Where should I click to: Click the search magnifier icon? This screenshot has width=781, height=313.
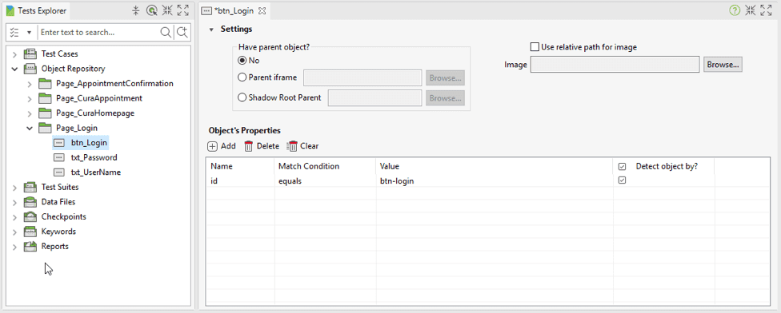click(166, 32)
